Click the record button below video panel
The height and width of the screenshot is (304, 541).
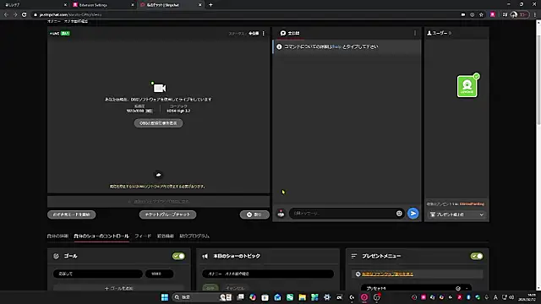(x=254, y=214)
